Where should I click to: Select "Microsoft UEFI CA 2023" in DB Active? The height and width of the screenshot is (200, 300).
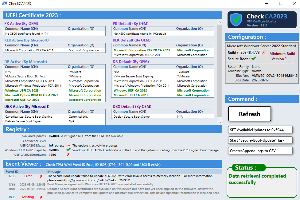tap(54, 100)
